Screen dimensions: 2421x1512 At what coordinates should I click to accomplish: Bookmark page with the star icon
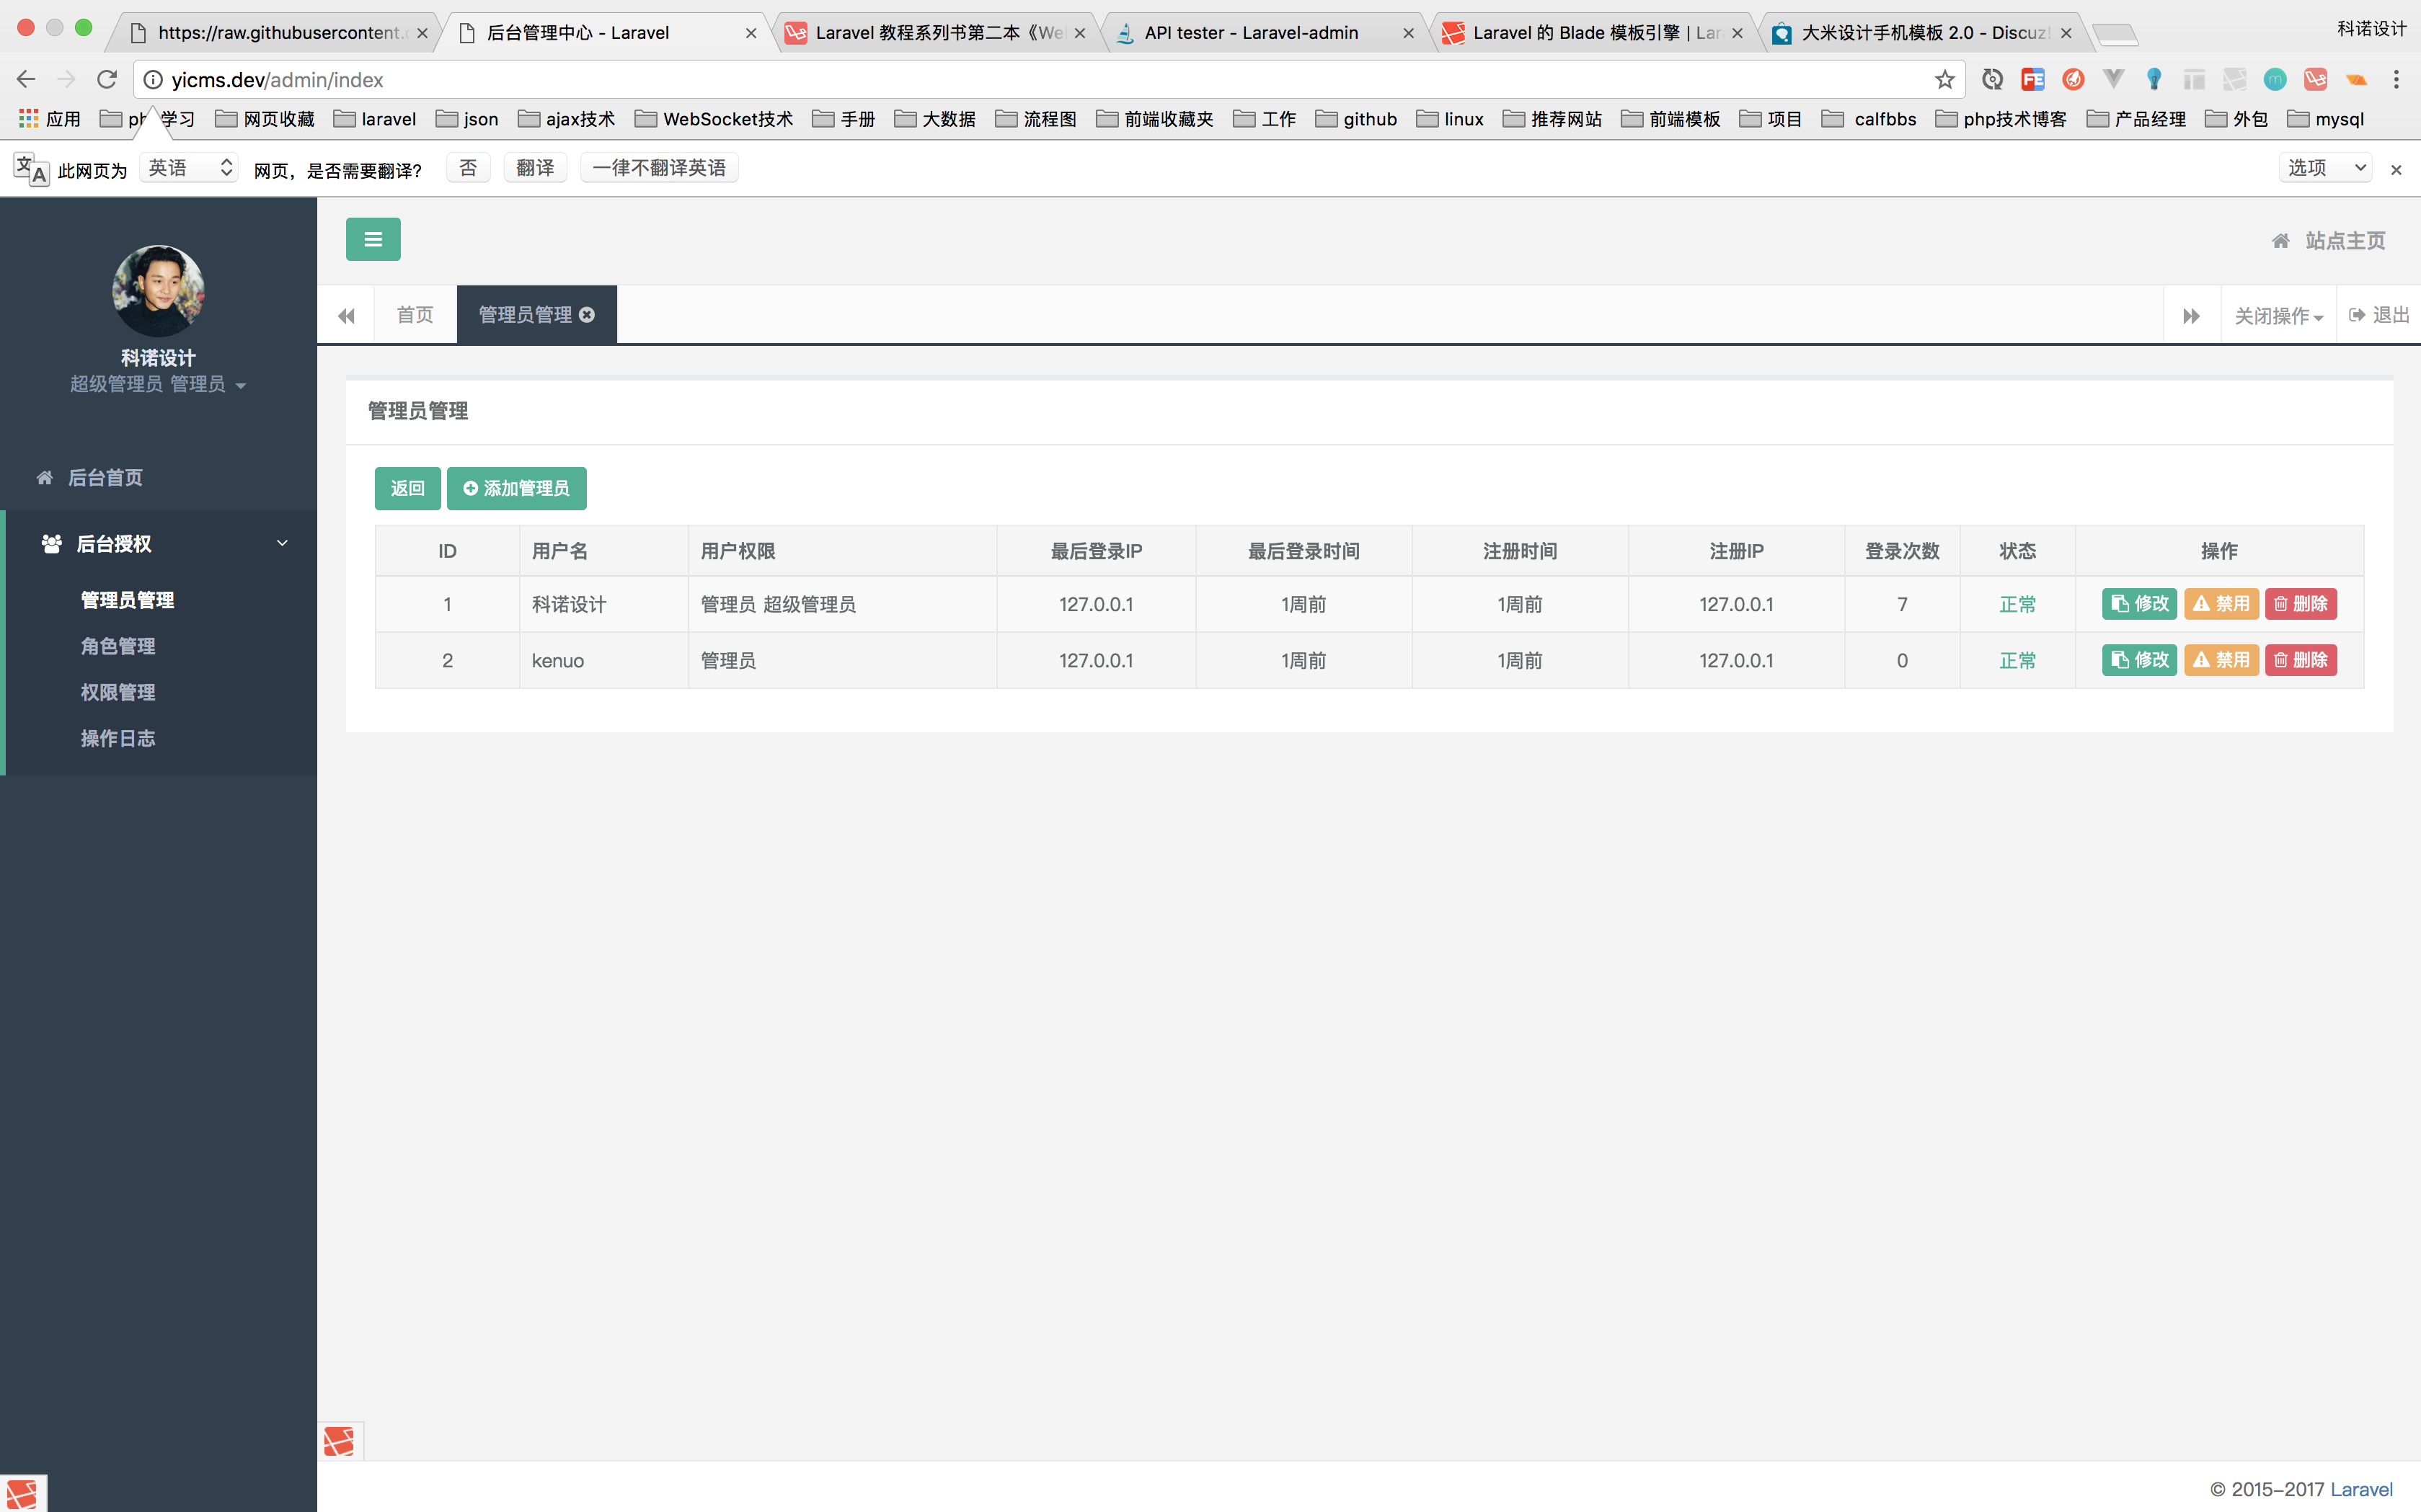pos(1944,80)
